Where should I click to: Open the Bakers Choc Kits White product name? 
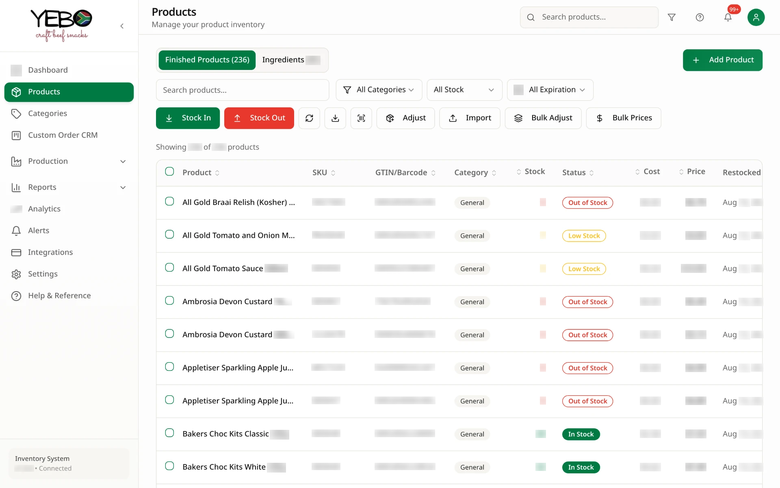pos(224,467)
